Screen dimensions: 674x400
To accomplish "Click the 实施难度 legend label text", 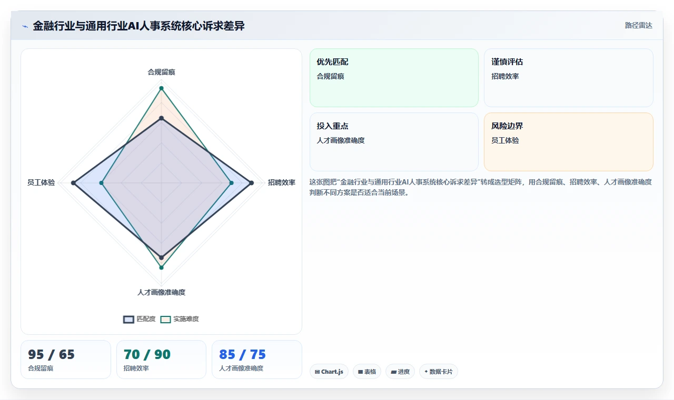I will [186, 319].
